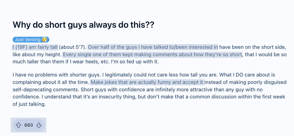
Task: Click the closing words "of just talking."
Action: pos(29,104)
